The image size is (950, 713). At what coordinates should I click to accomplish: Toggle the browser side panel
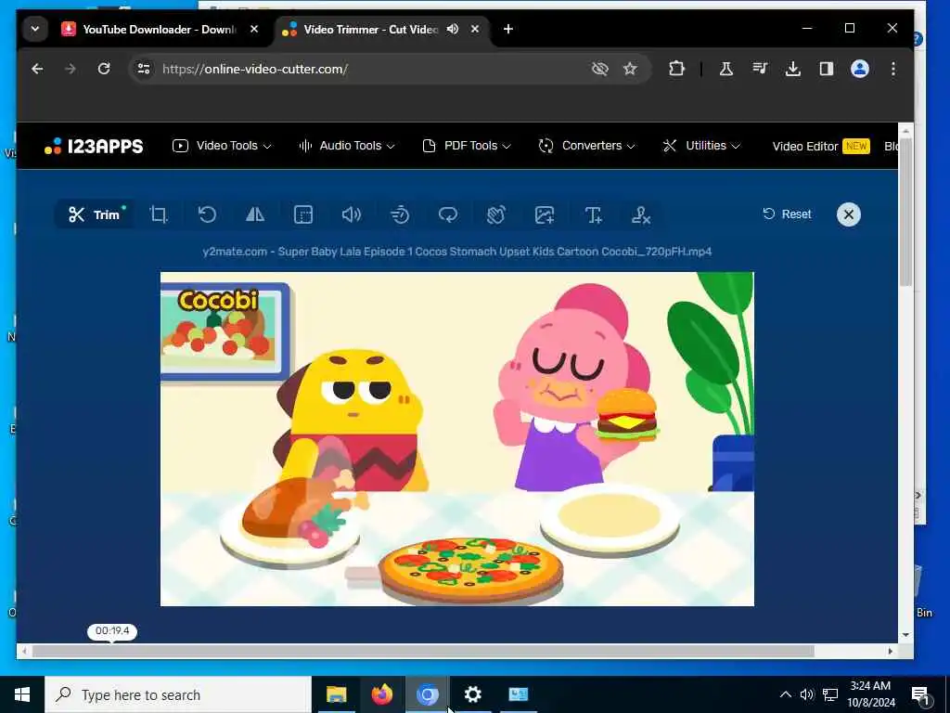pos(827,69)
